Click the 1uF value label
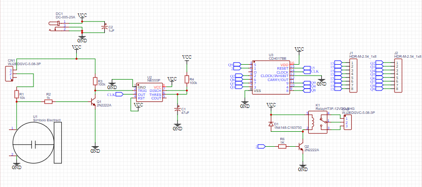This screenshot has width=422, height=187. coord(111,30)
